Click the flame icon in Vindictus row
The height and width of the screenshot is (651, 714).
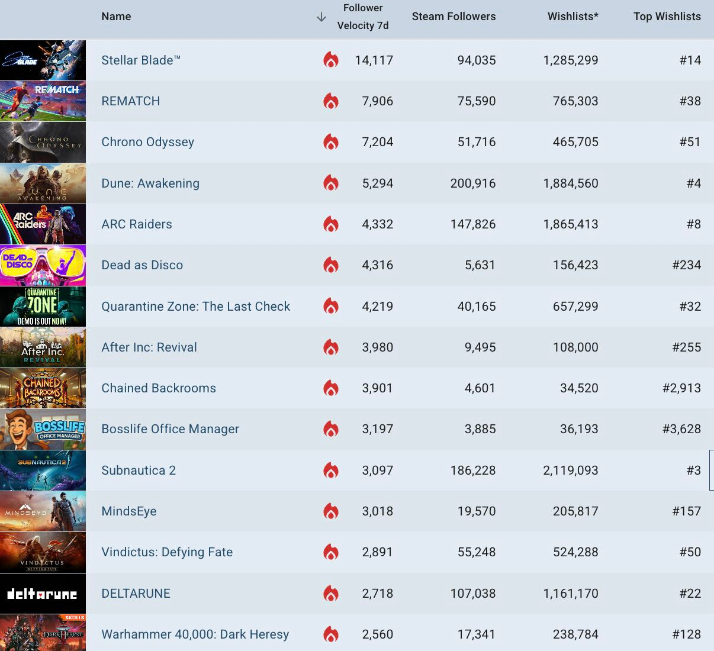pos(331,552)
